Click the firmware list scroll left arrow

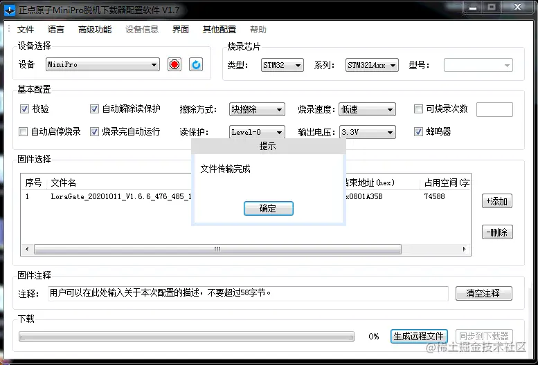tap(27, 249)
